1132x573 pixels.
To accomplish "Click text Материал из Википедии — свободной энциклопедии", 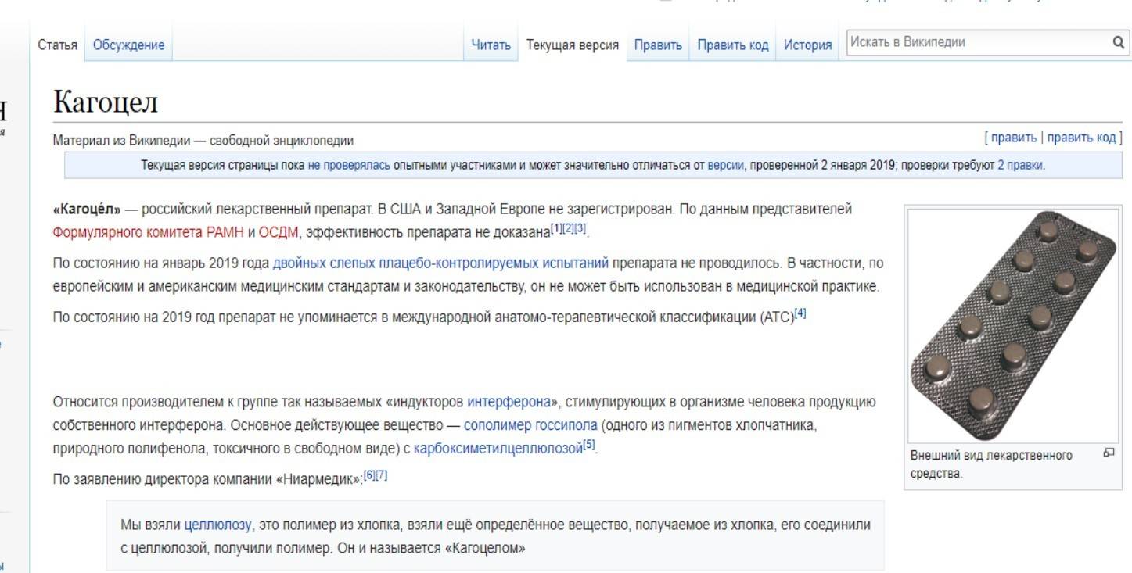I will [203, 141].
